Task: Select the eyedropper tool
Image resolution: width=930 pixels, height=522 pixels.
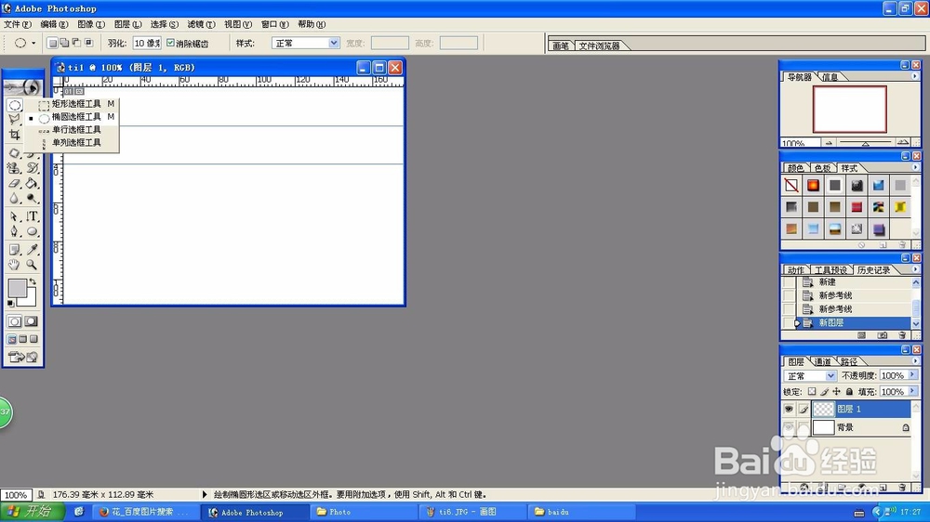Action: click(x=32, y=250)
